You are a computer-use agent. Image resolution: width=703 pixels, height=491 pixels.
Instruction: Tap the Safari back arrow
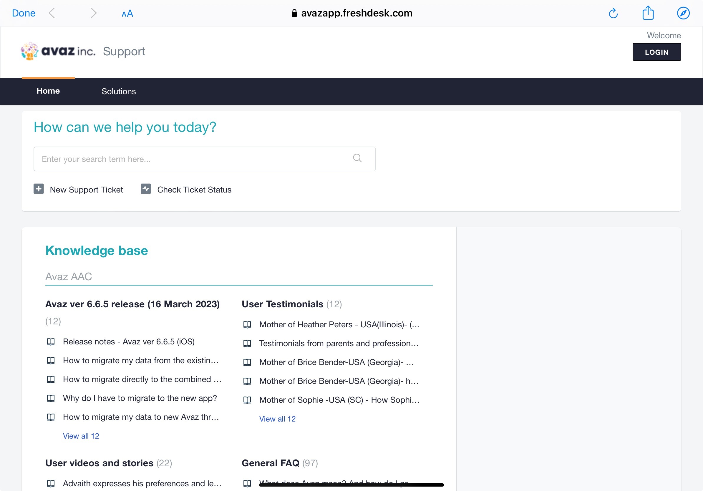pos(52,13)
